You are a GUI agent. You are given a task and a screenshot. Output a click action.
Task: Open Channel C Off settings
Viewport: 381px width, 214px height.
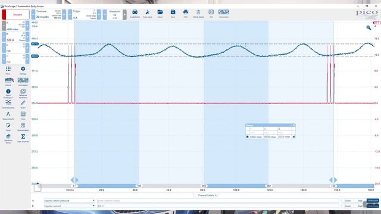[15, 48]
